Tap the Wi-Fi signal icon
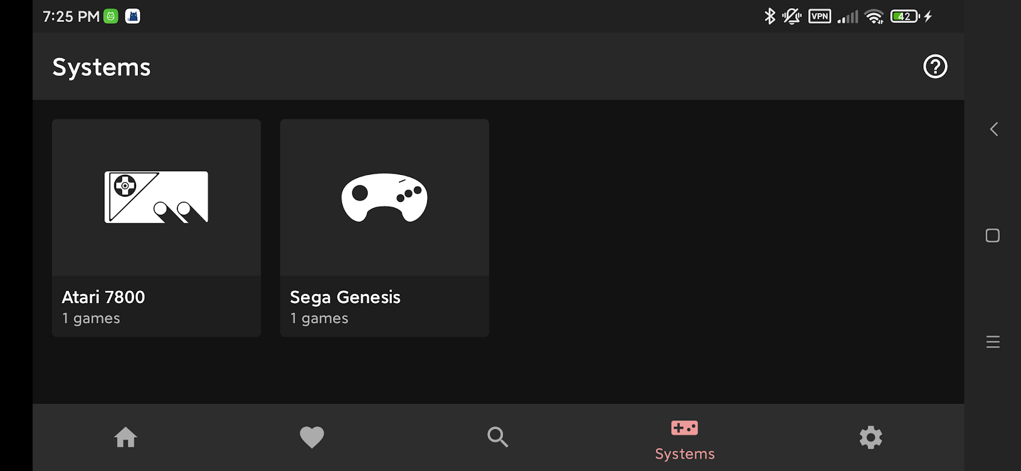Viewport: 1021px width, 471px height. pos(874,16)
